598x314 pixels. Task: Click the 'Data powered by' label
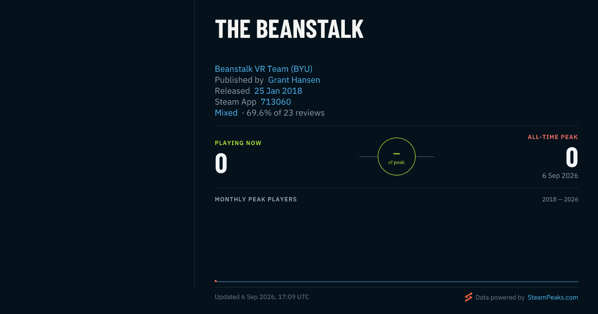[x=500, y=298]
